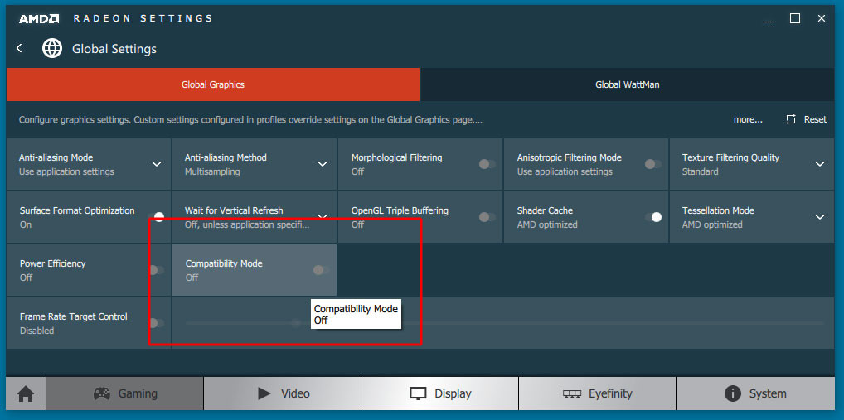Close the Radeon Settings window
This screenshot has height=420, width=844.
coord(822,19)
